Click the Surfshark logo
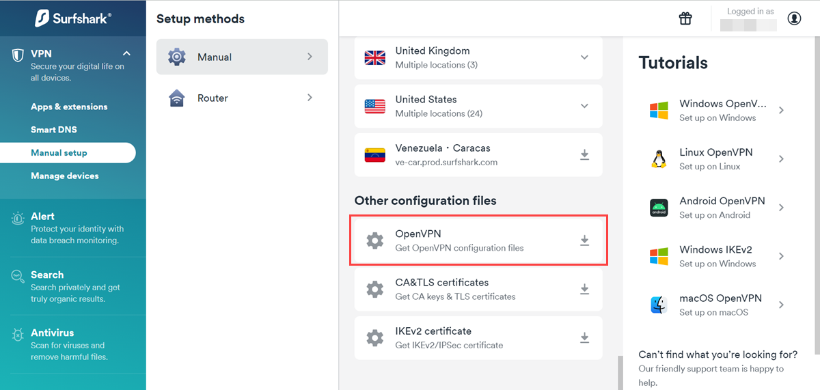 73,18
